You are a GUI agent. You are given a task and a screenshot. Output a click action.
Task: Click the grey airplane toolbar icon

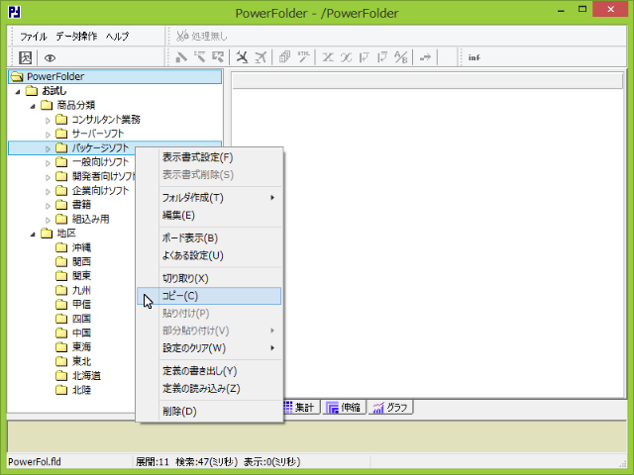pos(261,57)
